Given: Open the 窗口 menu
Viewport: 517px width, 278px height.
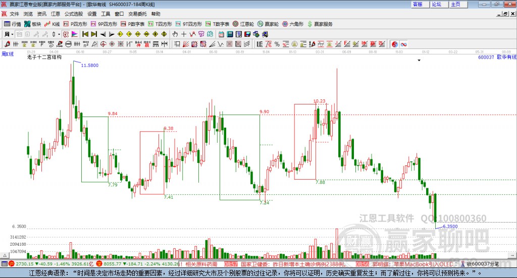Looking at the screenshot, I should pyautogui.click(x=119, y=14).
